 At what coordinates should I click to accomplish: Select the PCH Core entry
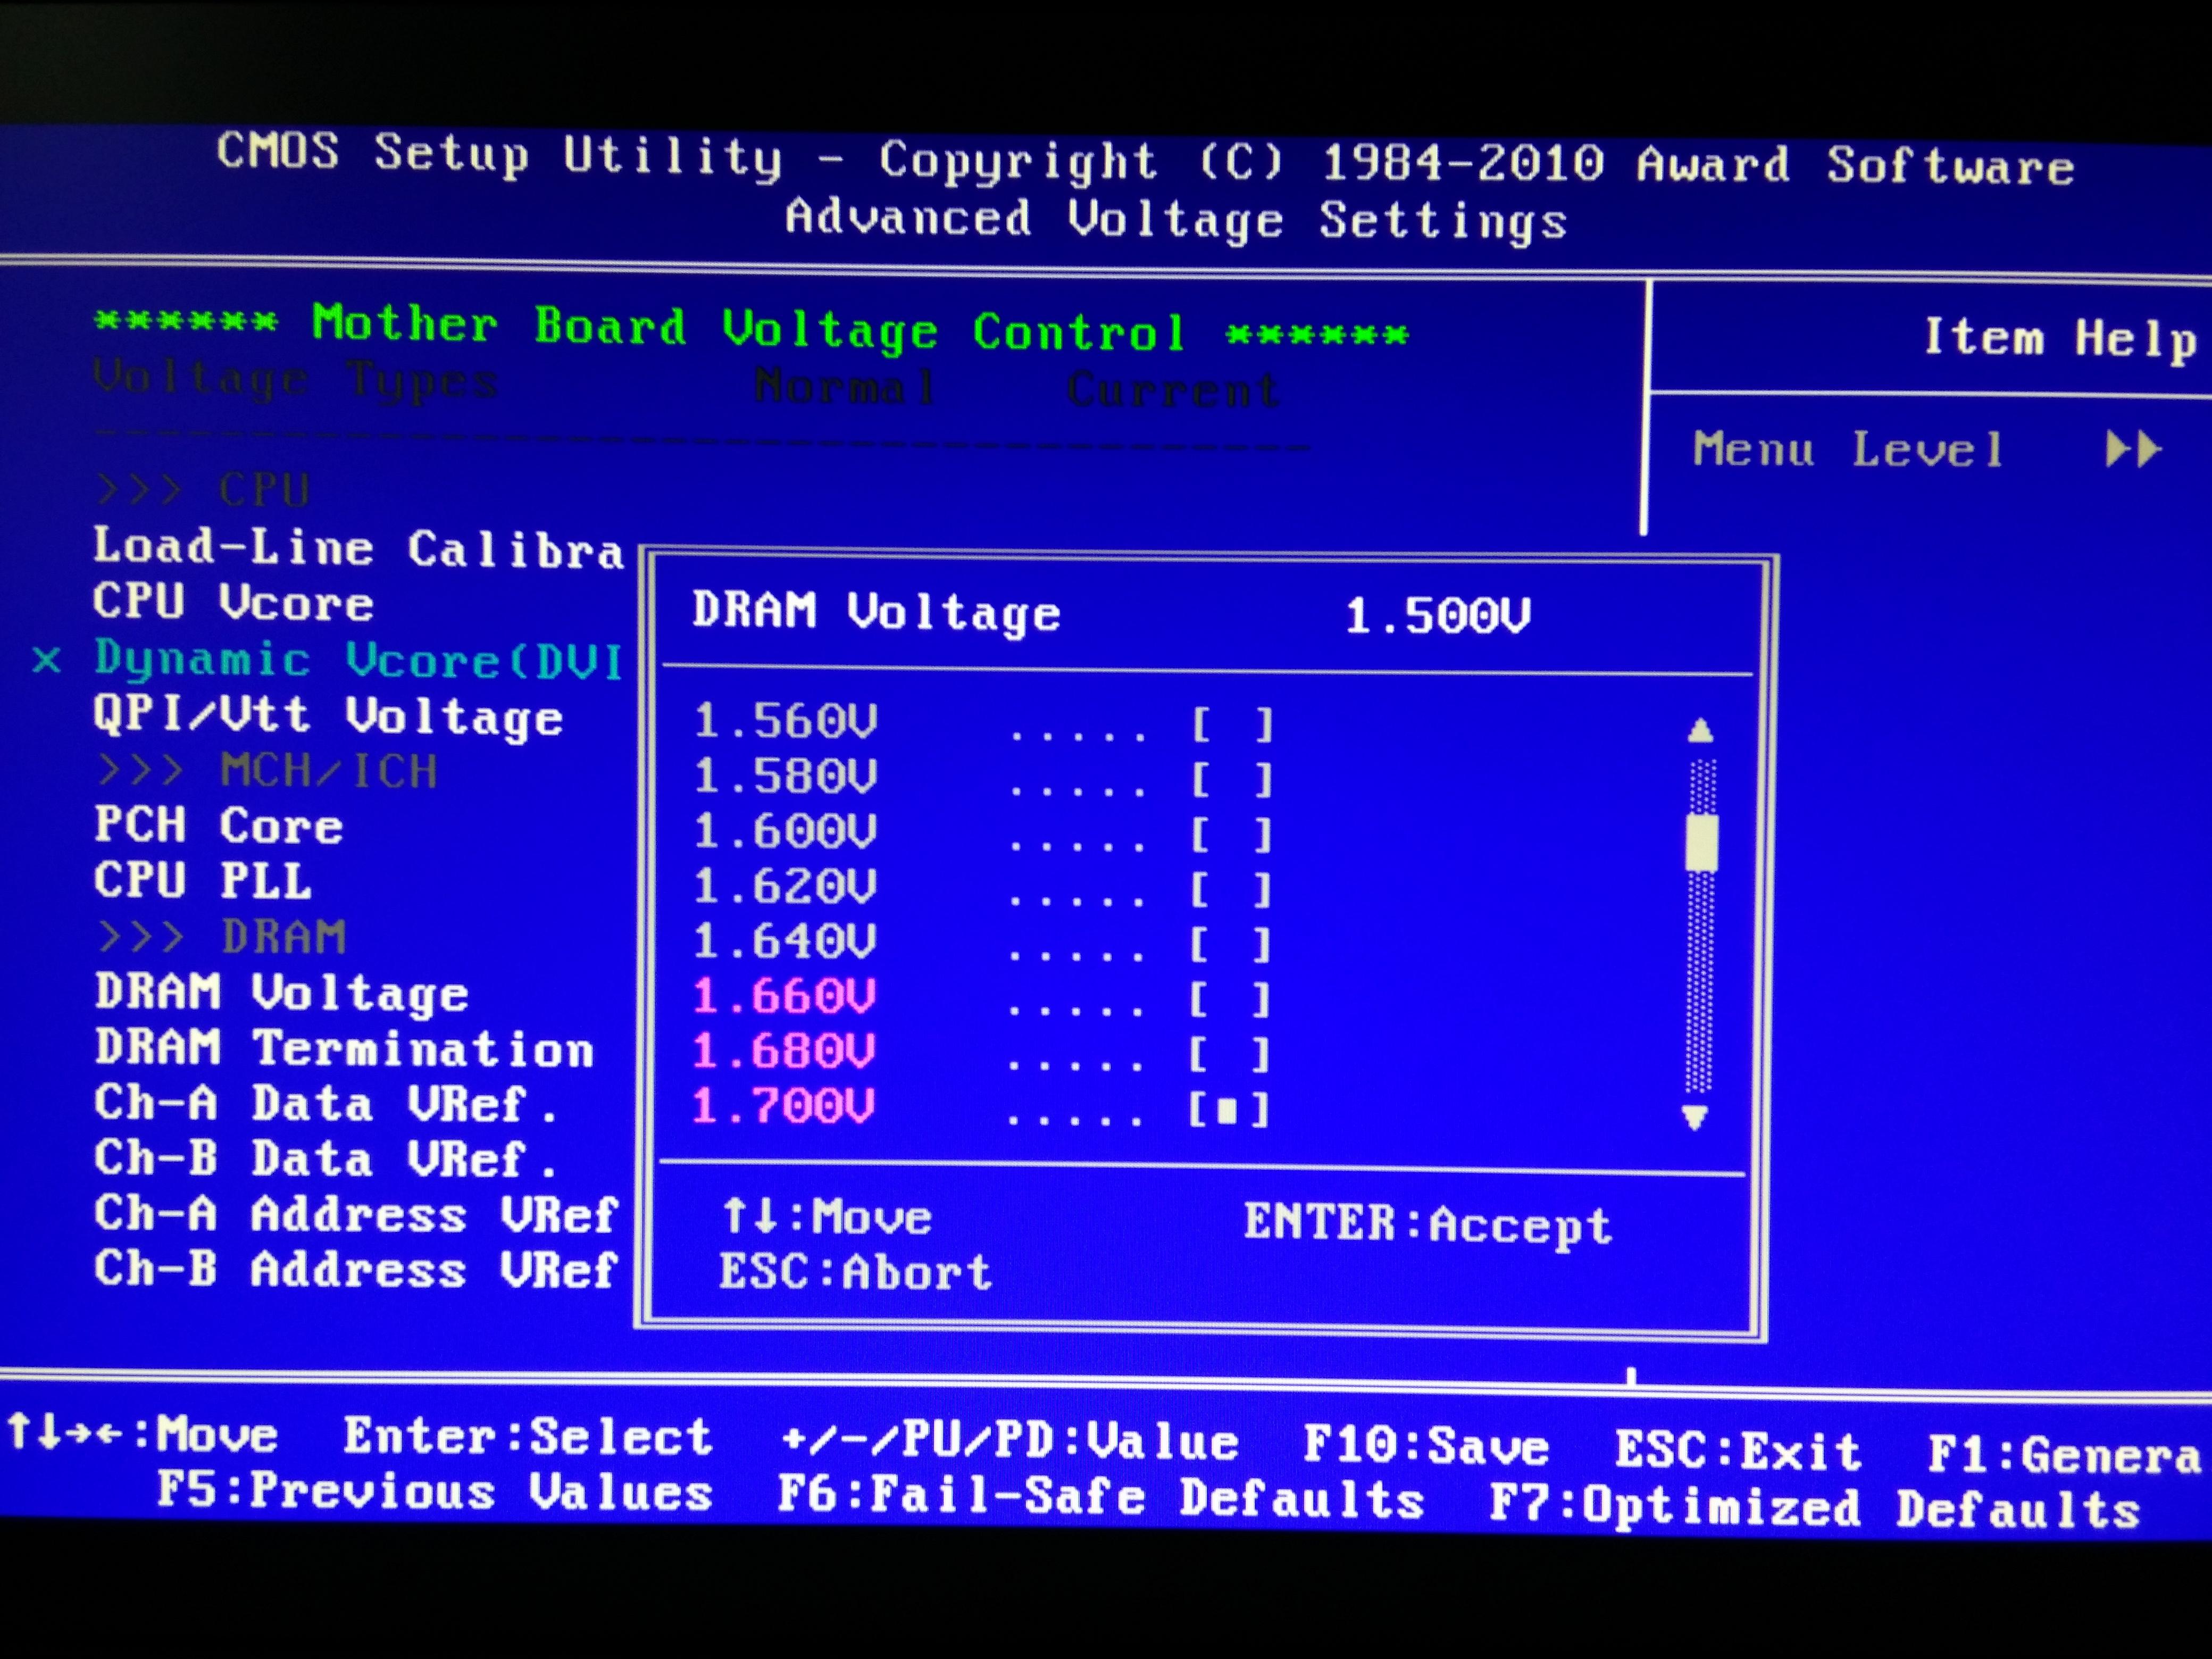[219, 826]
